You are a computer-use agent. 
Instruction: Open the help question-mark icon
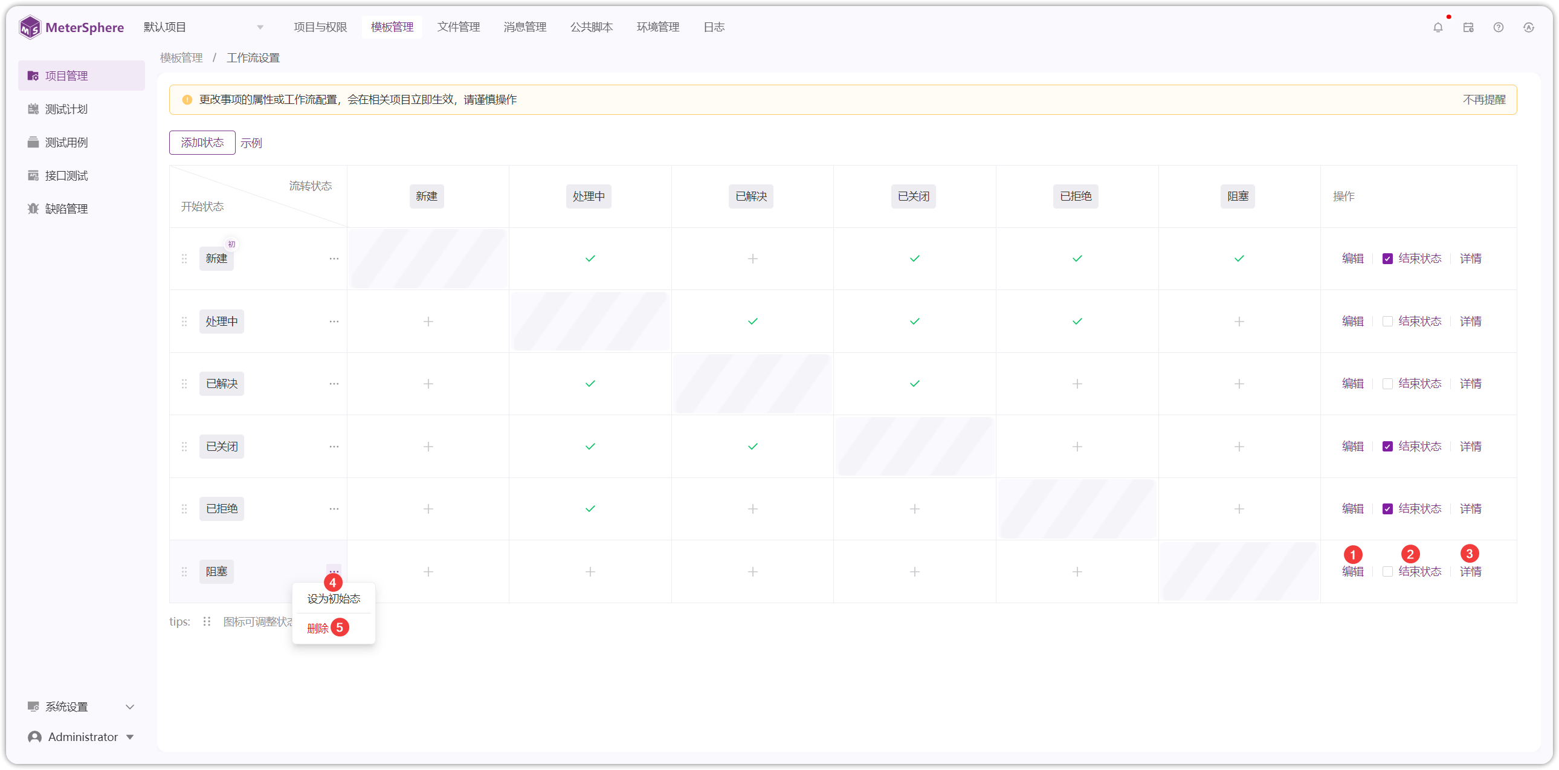coord(1498,27)
